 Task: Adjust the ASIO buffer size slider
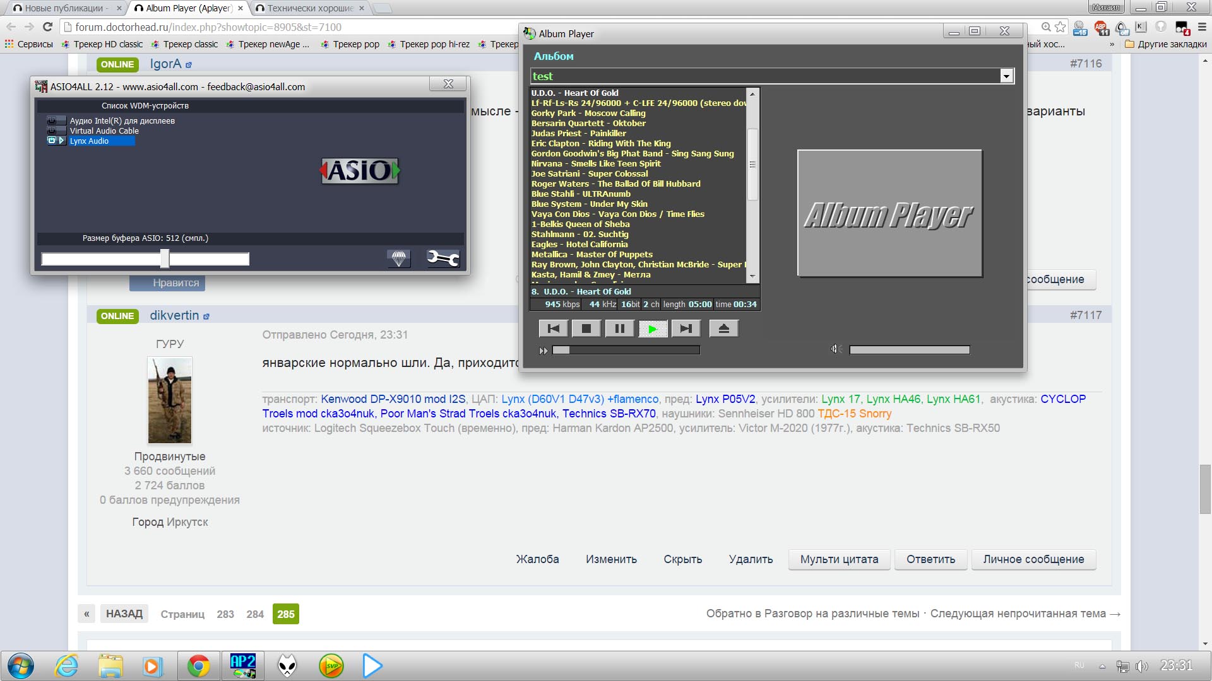[165, 259]
